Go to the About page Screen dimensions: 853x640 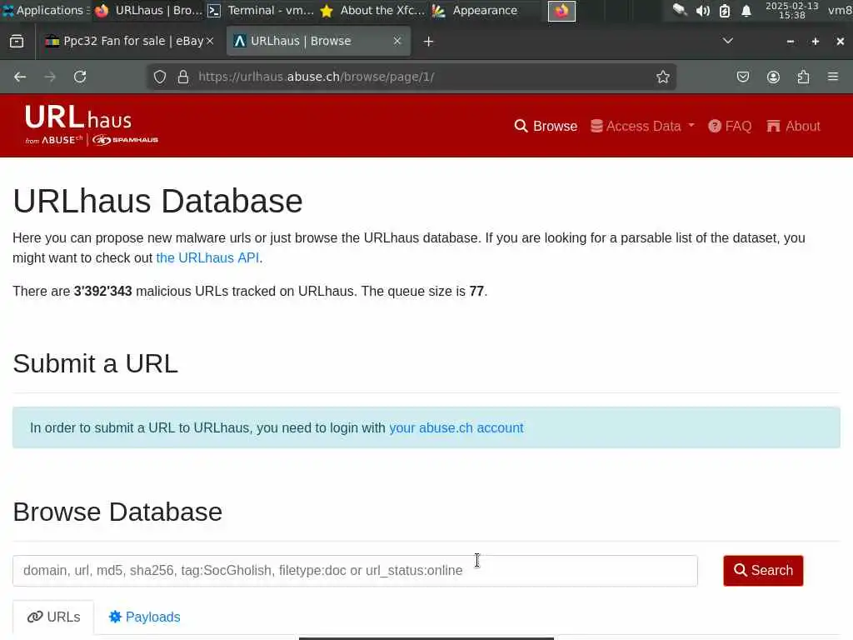tap(793, 127)
